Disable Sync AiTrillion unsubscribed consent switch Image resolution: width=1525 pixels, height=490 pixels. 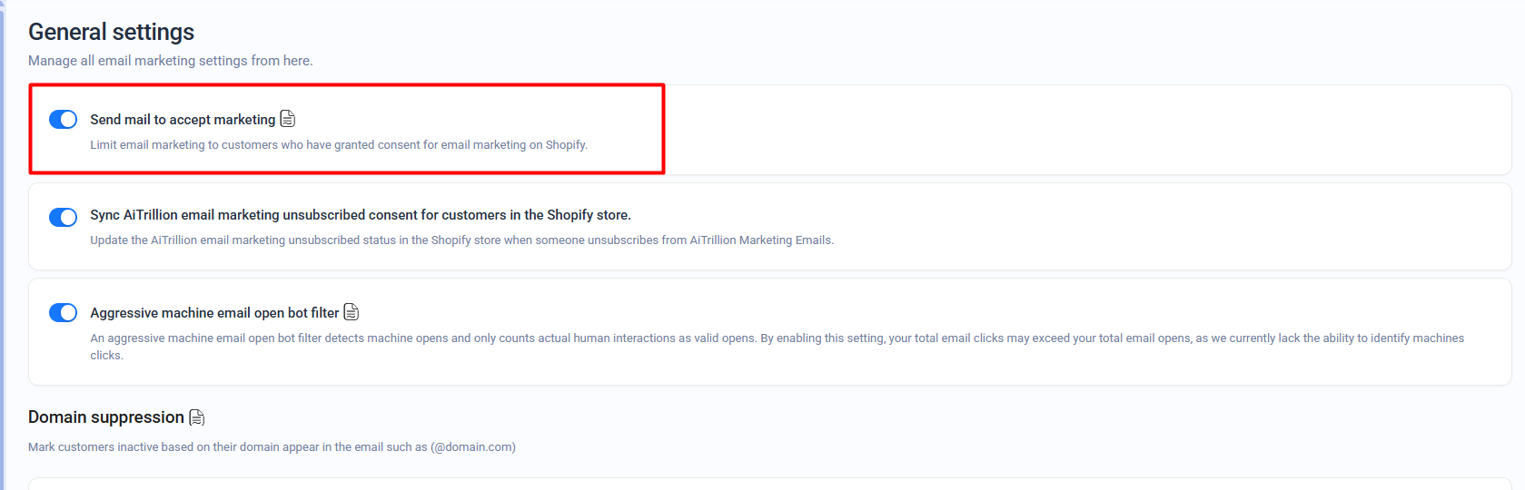tap(63, 217)
